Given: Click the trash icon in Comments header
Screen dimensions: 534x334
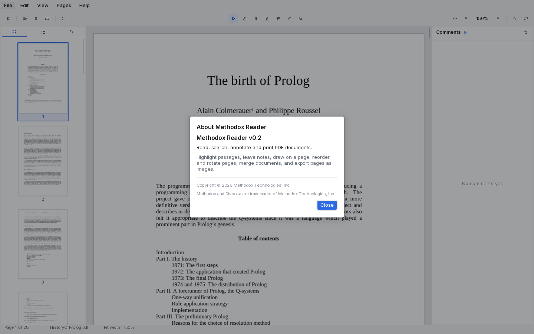Looking at the screenshot, I should tap(526, 32).
